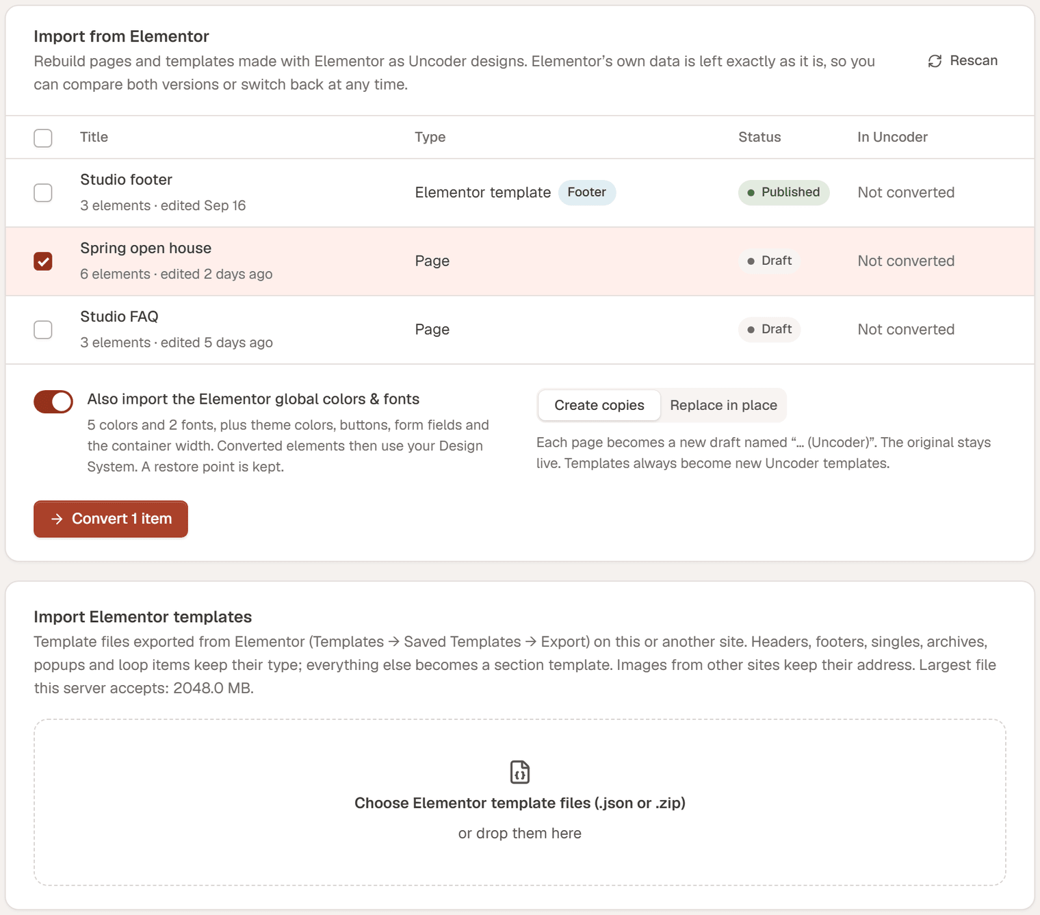The image size is (1040, 915).
Task: Choose Elementor template files to upload
Action: (520, 803)
